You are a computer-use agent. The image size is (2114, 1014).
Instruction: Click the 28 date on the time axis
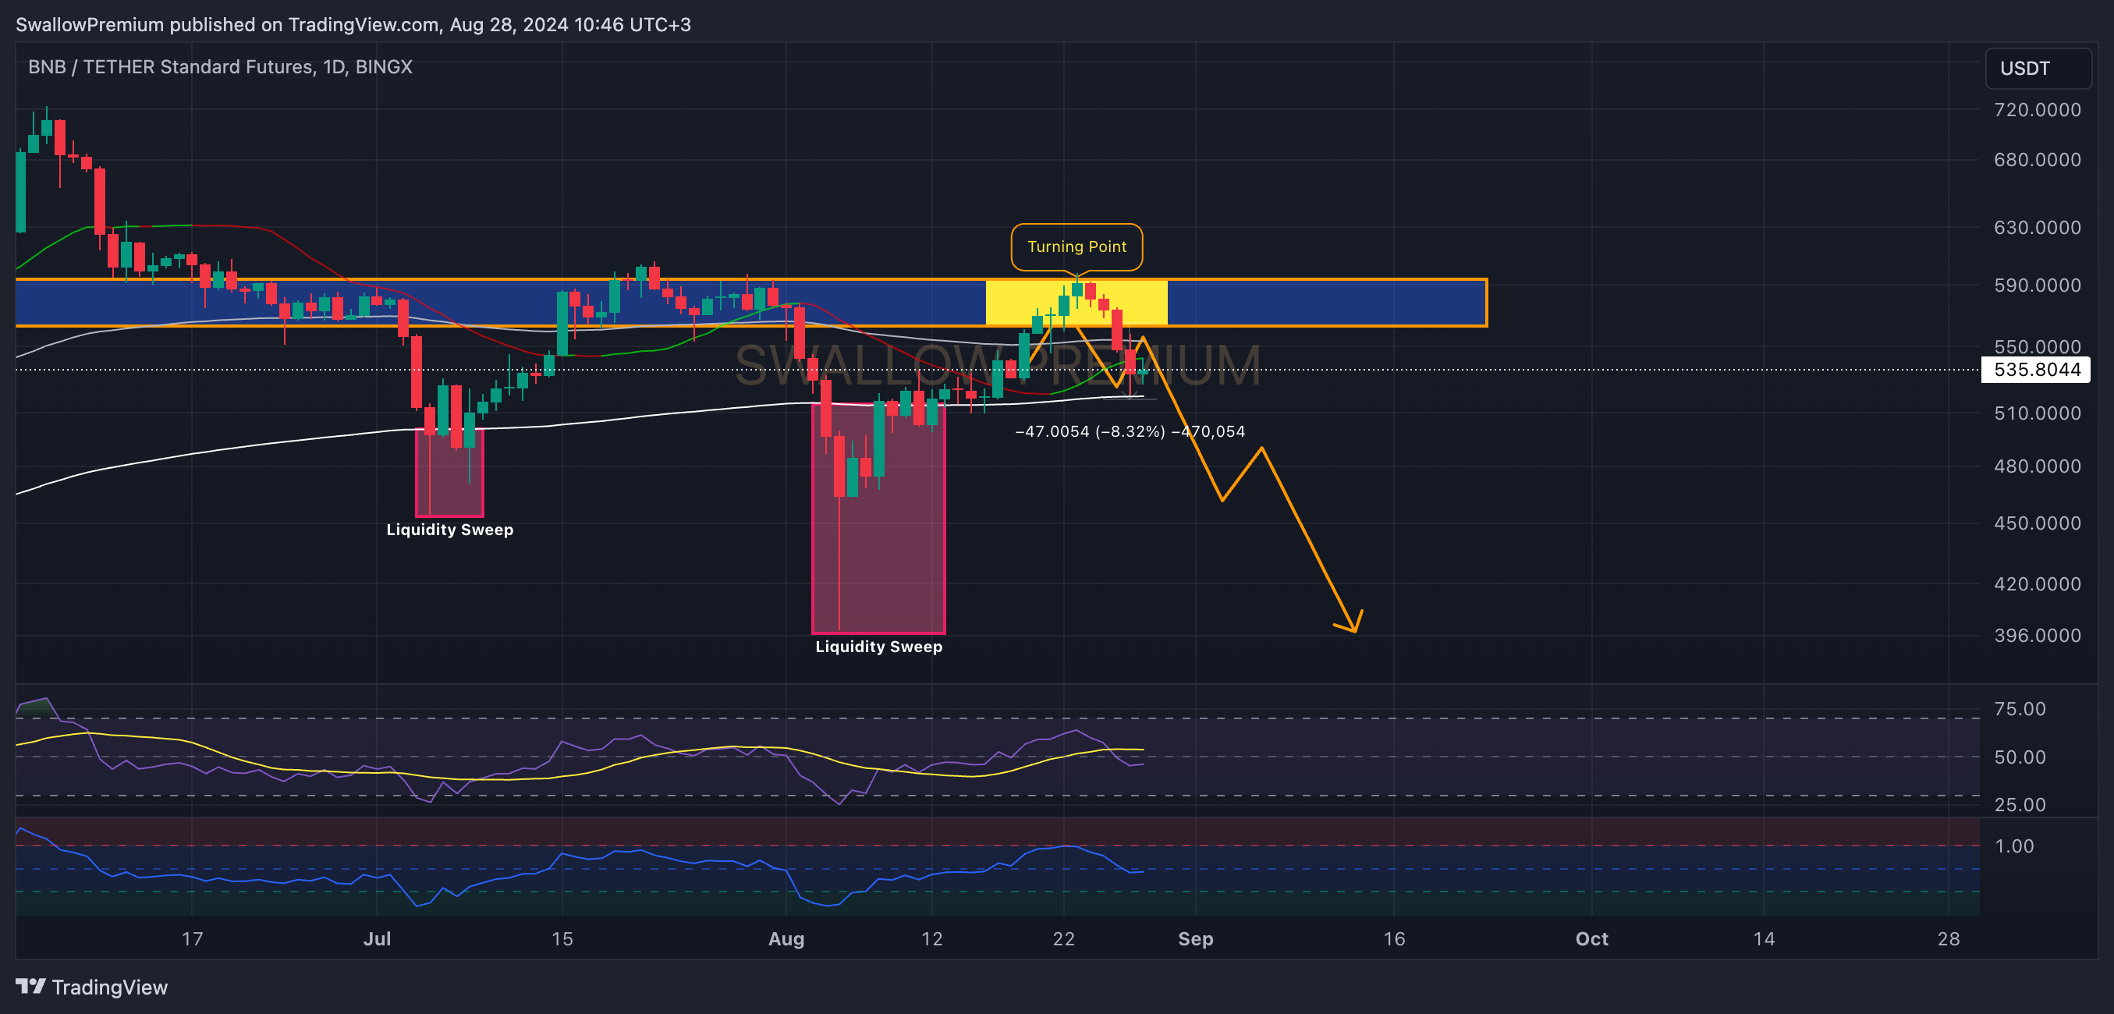pyautogui.click(x=1948, y=939)
